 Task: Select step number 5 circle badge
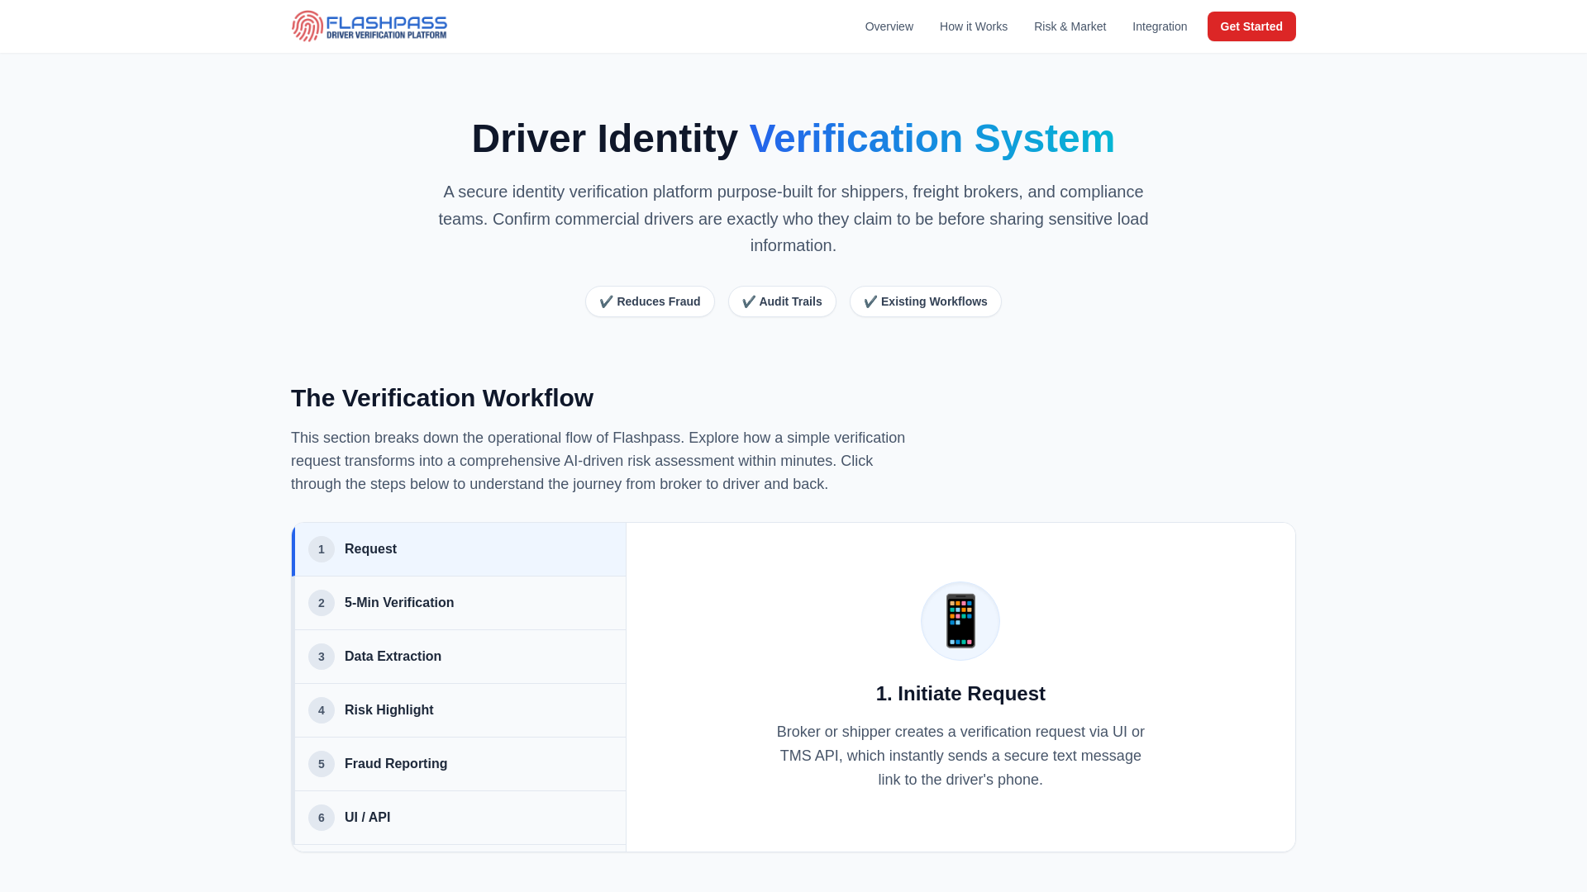pos(322,764)
